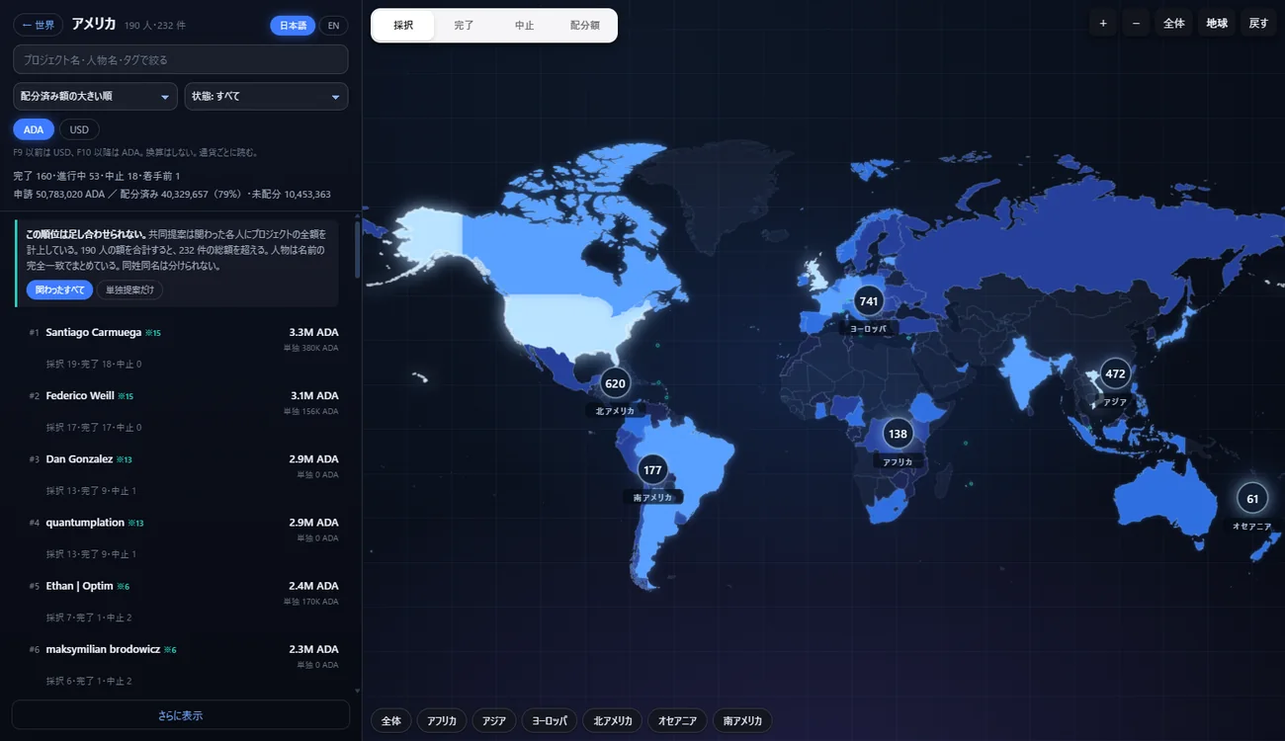This screenshot has height=741, width=1285.
Task: Open the quantumplation entry
Action: click(184, 536)
